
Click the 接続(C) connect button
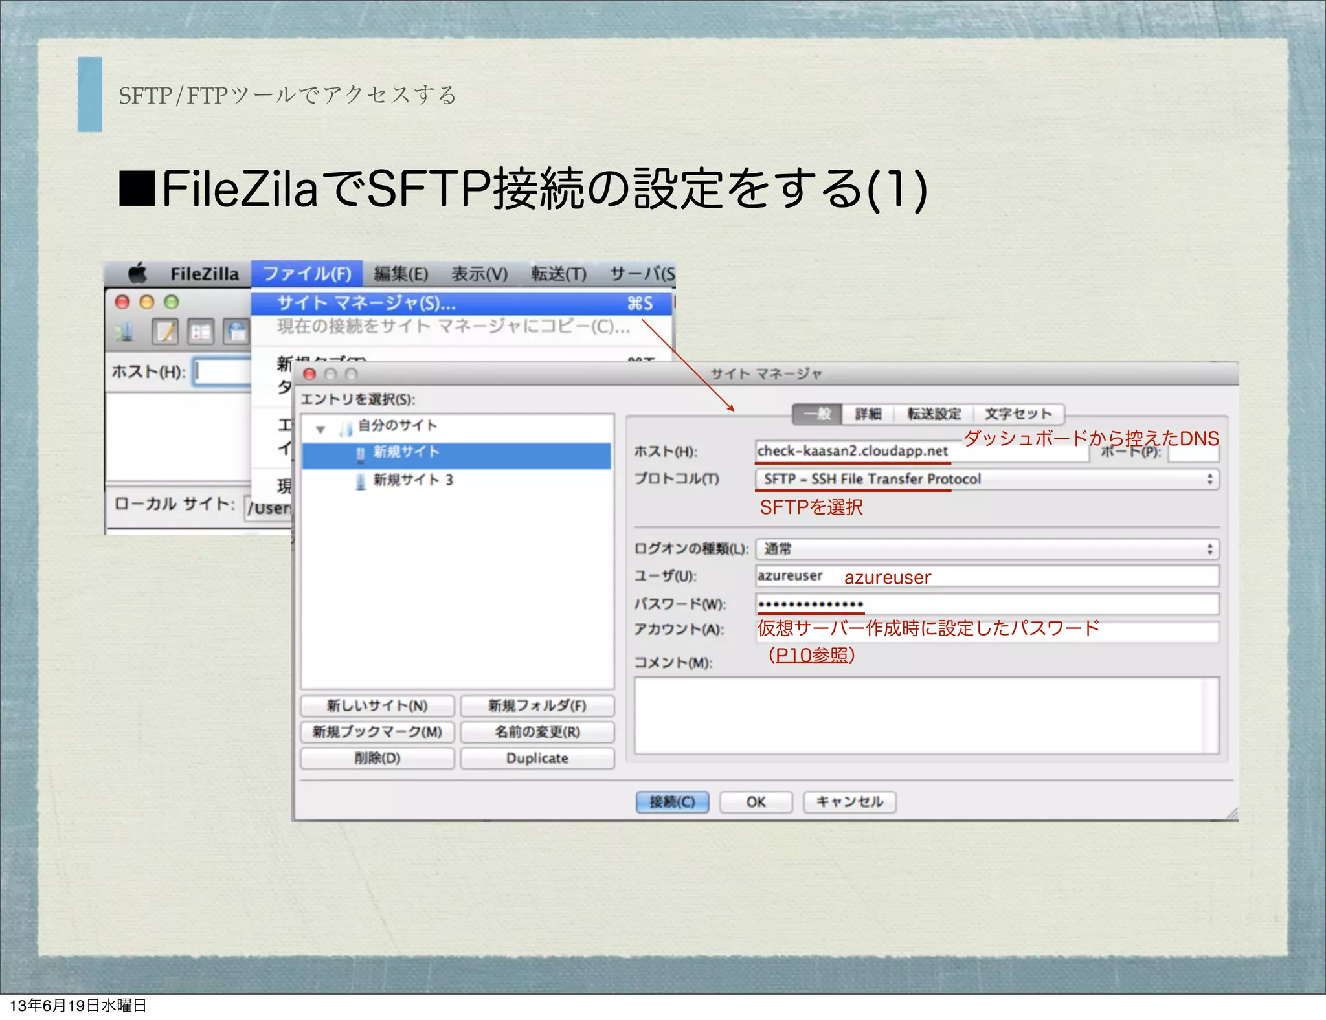tap(672, 802)
